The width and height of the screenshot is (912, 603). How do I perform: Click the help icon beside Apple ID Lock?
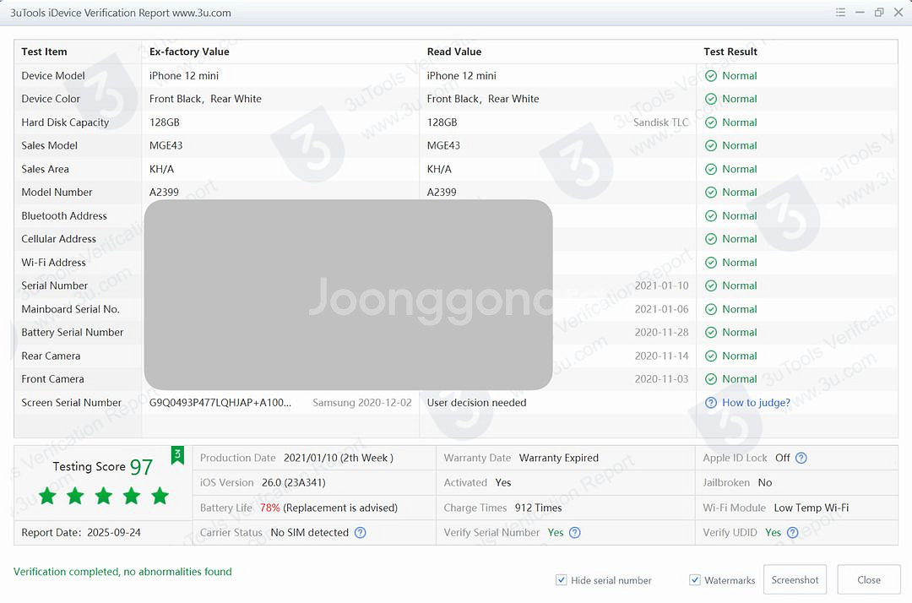(x=801, y=459)
